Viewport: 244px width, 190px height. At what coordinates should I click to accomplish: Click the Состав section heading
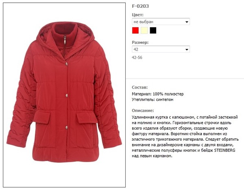point(139,87)
